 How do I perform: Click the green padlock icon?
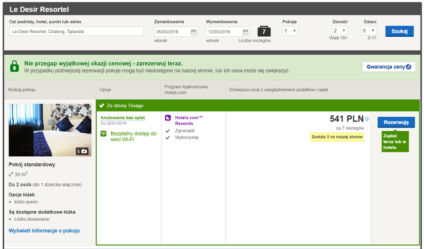pos(15,66)
